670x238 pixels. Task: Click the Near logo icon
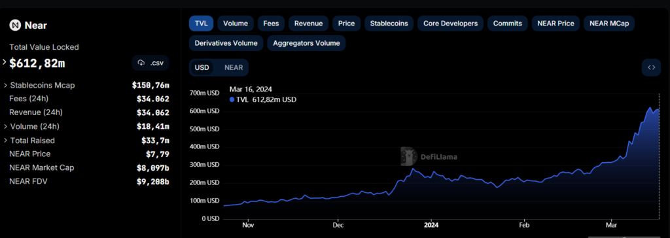(15, 25)
